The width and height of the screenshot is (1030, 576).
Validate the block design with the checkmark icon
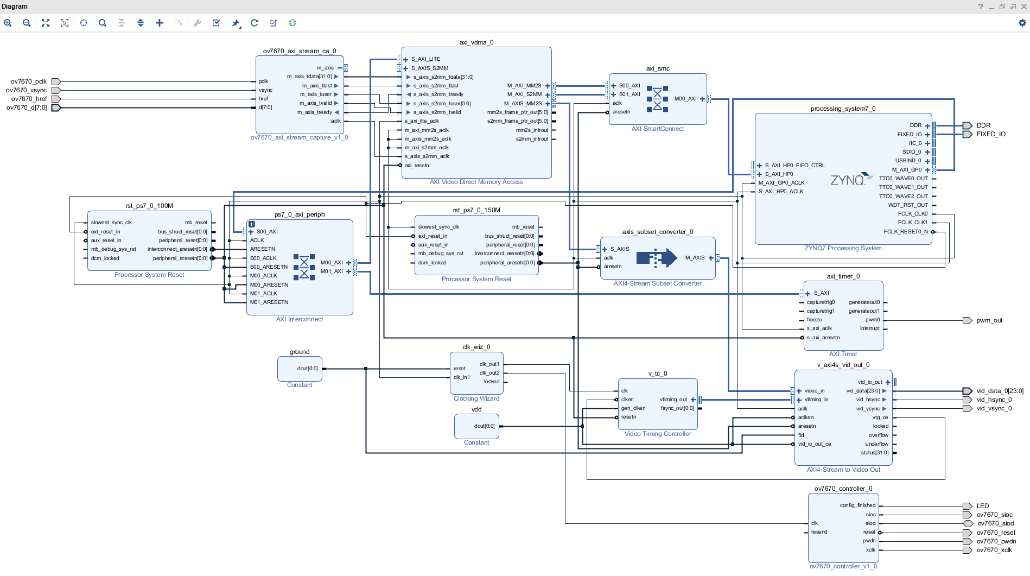pos(216,23)
